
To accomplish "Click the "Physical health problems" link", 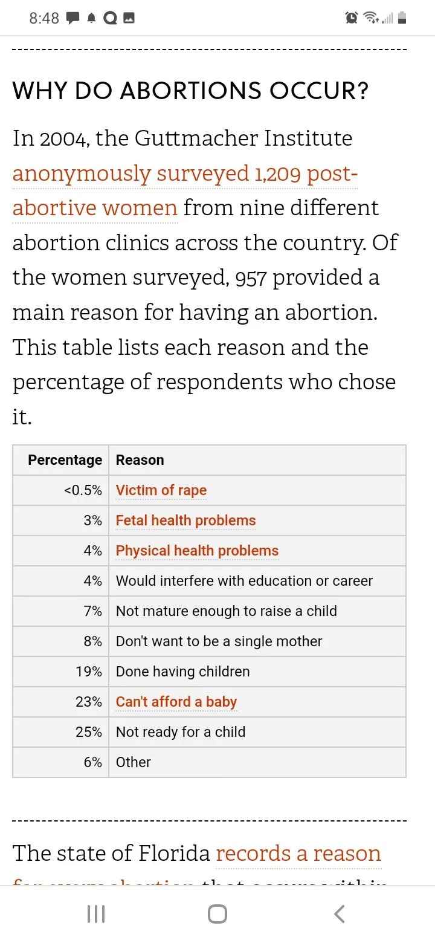I will click(x=197, y=551).
